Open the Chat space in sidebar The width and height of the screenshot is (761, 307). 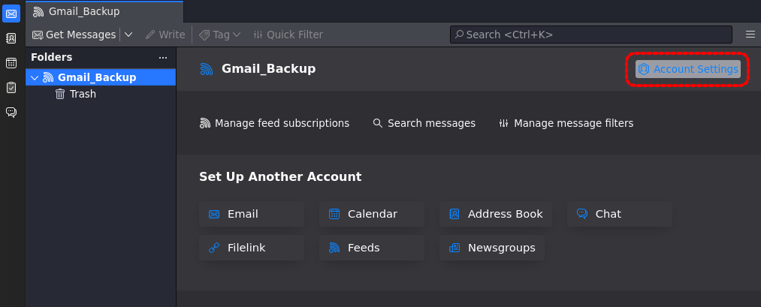pos(11,113)
